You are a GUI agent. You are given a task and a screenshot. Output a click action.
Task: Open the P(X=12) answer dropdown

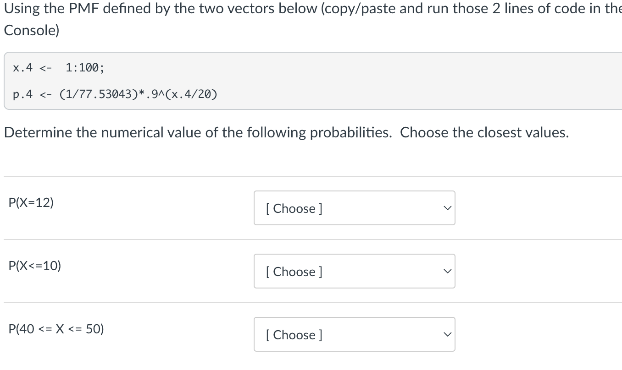[354, 208]
